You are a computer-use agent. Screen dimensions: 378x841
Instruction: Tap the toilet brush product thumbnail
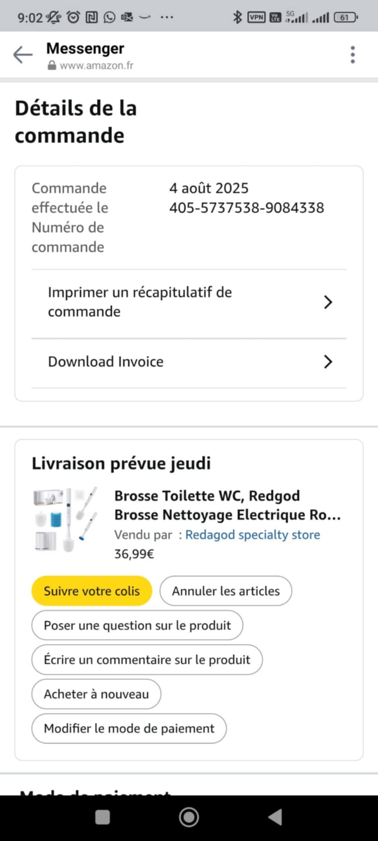pos(66,519)
